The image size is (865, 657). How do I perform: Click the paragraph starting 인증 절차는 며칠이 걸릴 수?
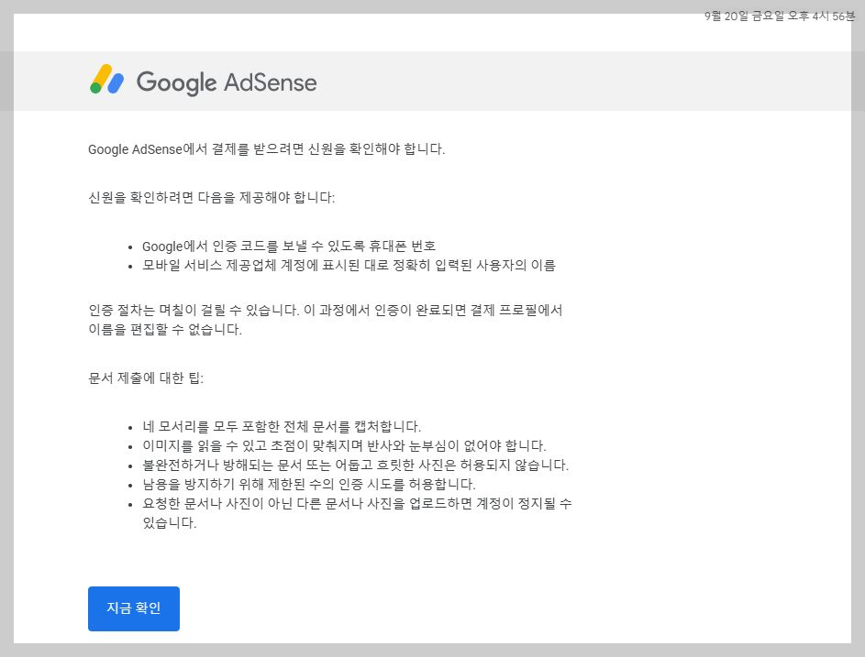coord(326,320)
